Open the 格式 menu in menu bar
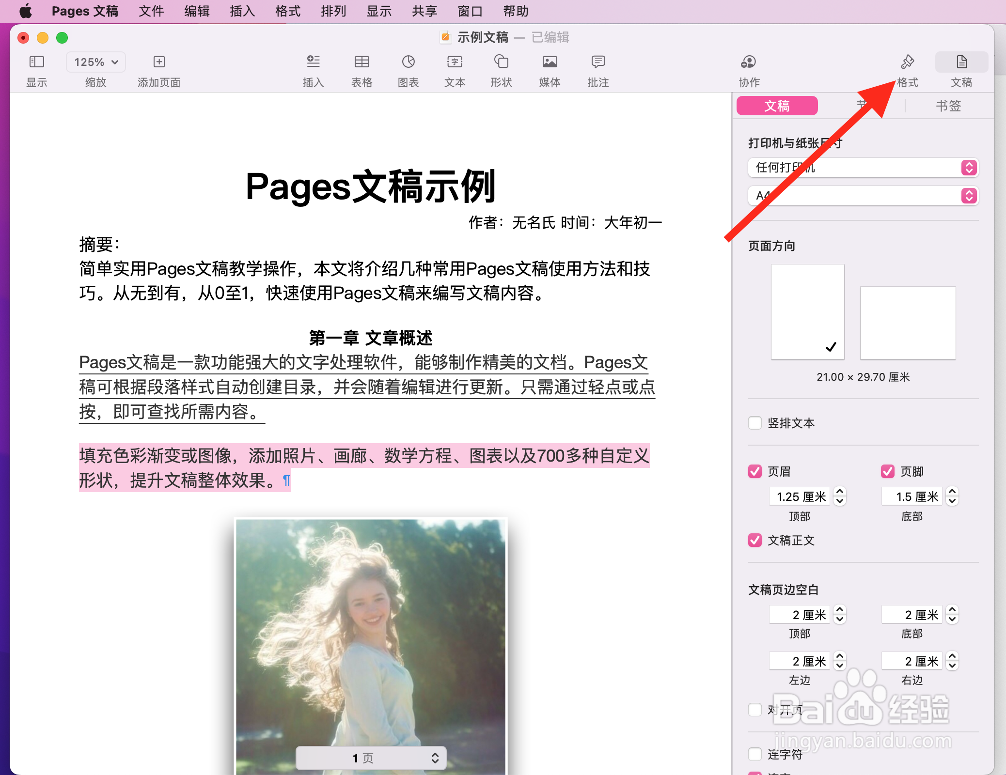 click(x=288, y=11)
